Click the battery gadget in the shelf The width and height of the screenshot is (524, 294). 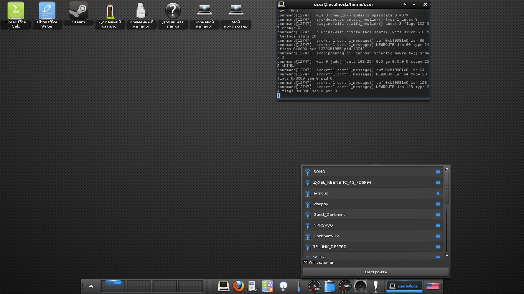pos(330,286)
